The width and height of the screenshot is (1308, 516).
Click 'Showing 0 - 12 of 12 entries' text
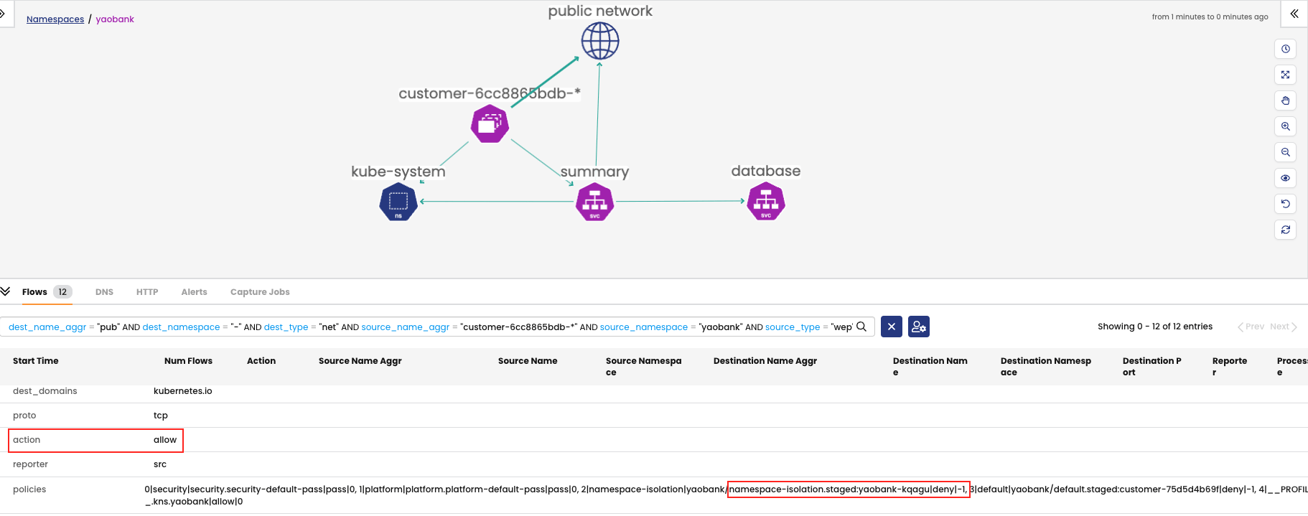pyautogui.click(x=1155, y=327)
